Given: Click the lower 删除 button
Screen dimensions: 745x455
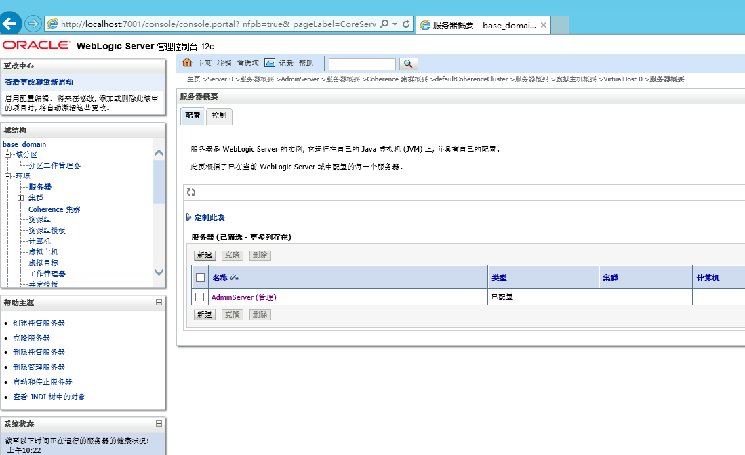Looking at the screenshot, I should 260,315.
